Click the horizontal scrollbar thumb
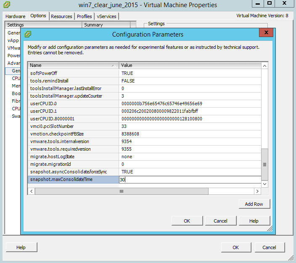 tap(122, 191)
